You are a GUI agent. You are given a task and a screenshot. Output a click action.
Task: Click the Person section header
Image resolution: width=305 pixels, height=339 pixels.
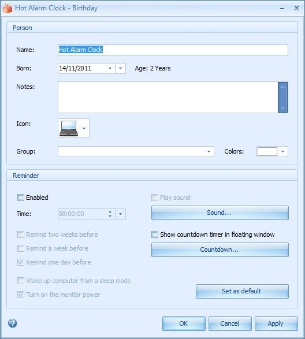coord(152,28)
